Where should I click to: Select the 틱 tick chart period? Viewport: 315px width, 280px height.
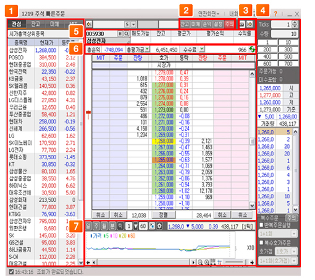[x=120, y=226]
